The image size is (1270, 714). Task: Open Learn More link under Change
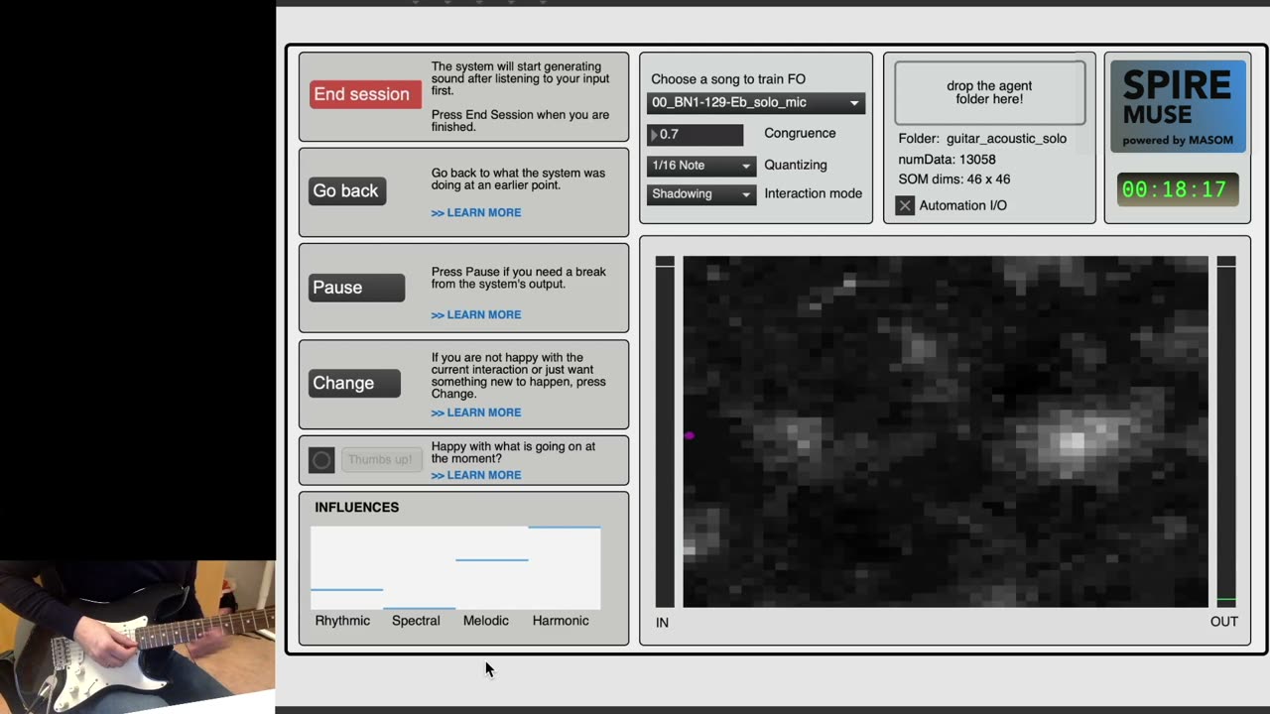pyautogui.click(x=476, y=413)
